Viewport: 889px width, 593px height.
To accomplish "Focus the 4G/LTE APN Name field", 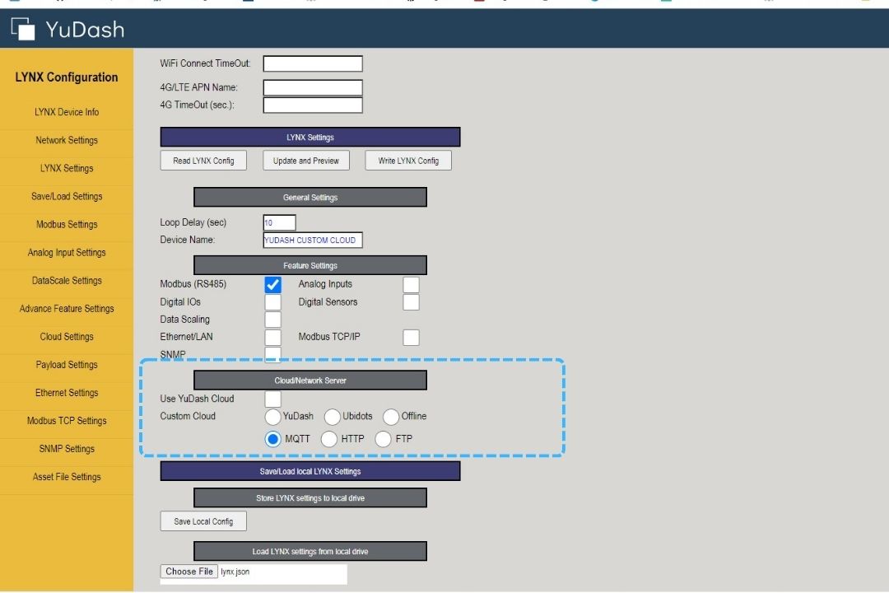I will tap(313, 87).
